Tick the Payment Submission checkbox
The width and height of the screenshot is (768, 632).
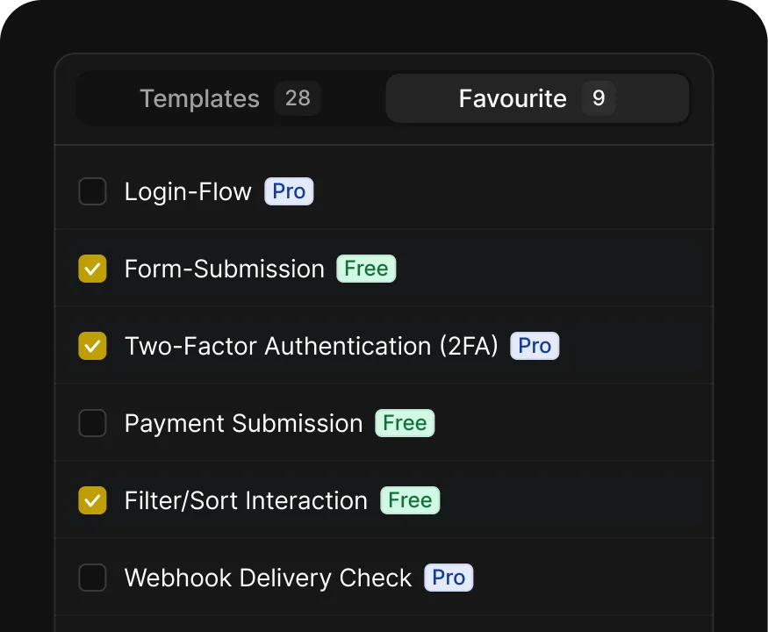click(92, 423)
